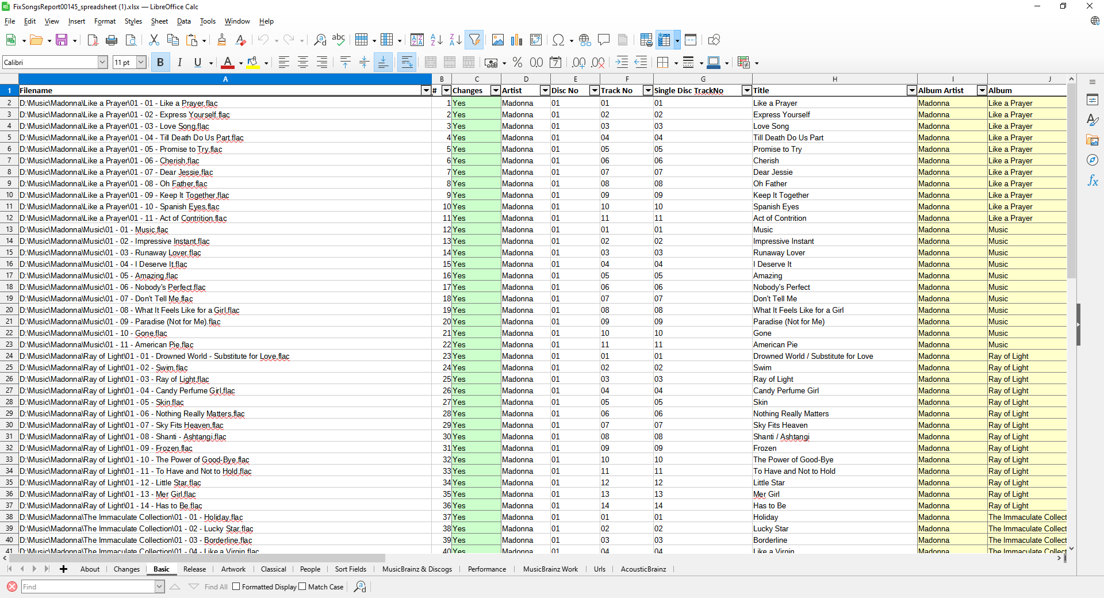Open the sidebar Functions panel
This screenshot has height=598, width=1104.
[1092, 181]
